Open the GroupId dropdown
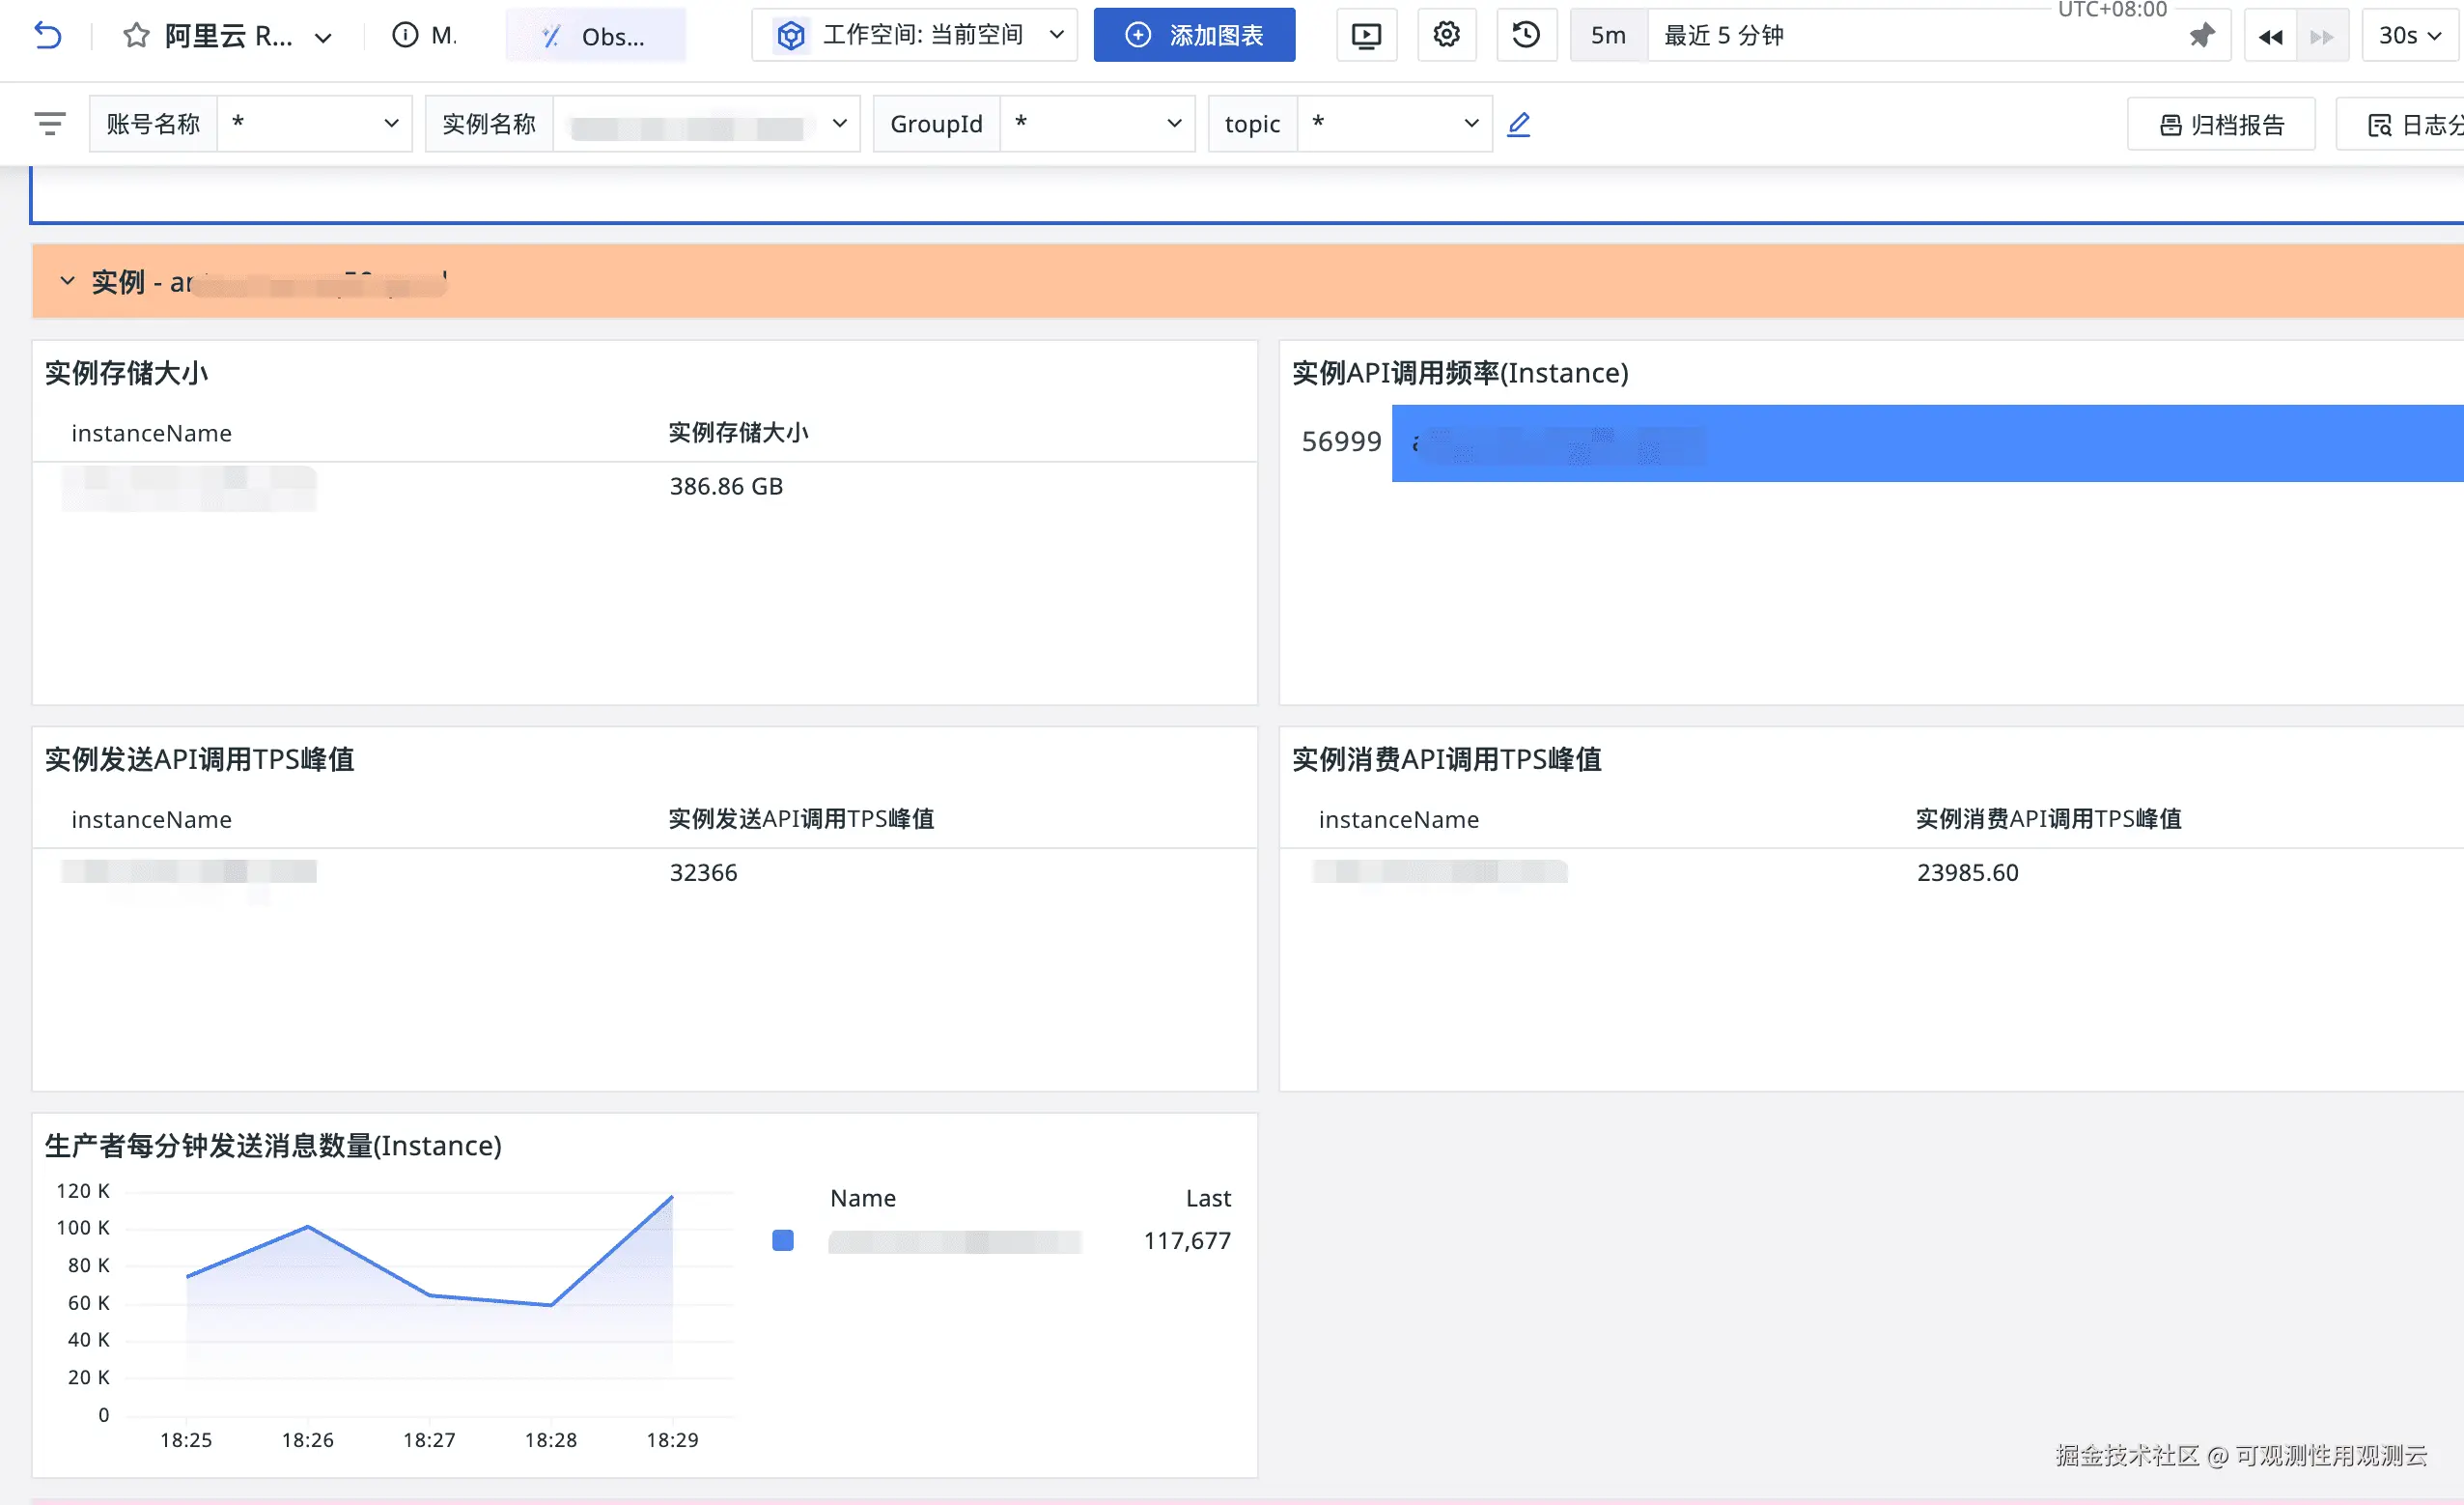This screenshot has height=1505, width=2464. click(1097, 124)
